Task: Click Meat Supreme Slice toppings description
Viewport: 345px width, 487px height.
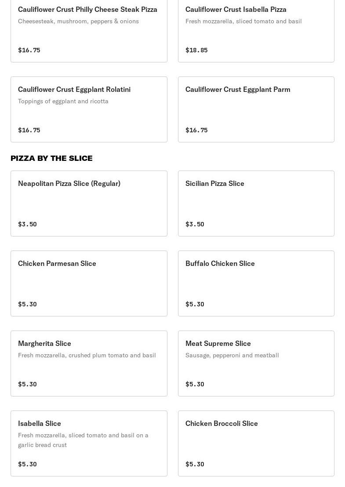Action: click(x=232, y=355)
